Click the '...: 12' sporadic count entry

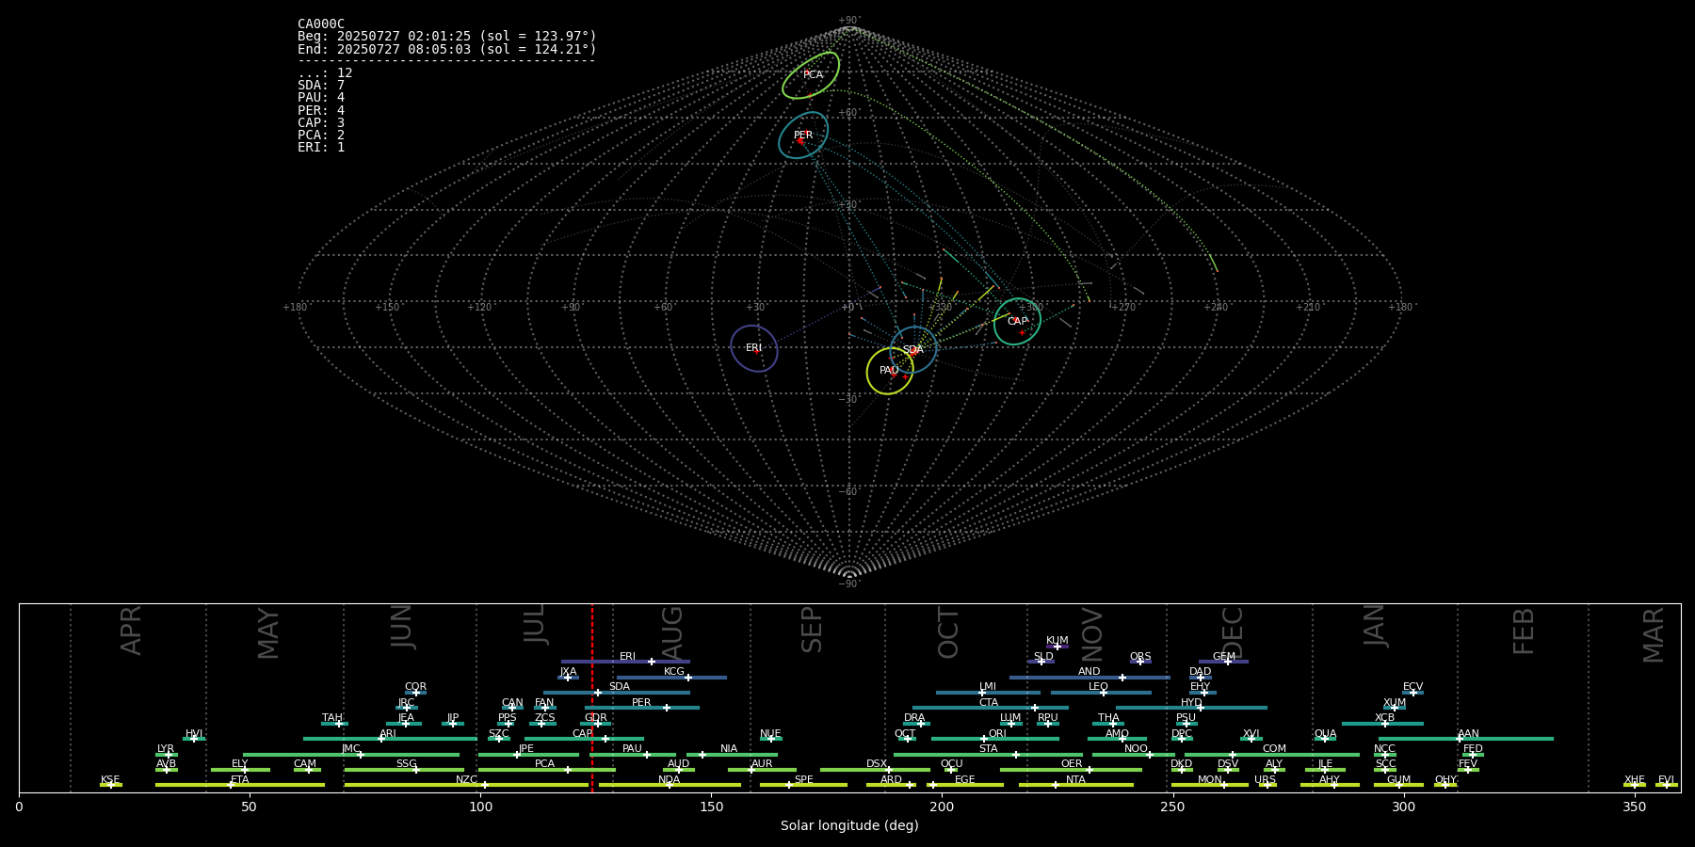(325, 72)
